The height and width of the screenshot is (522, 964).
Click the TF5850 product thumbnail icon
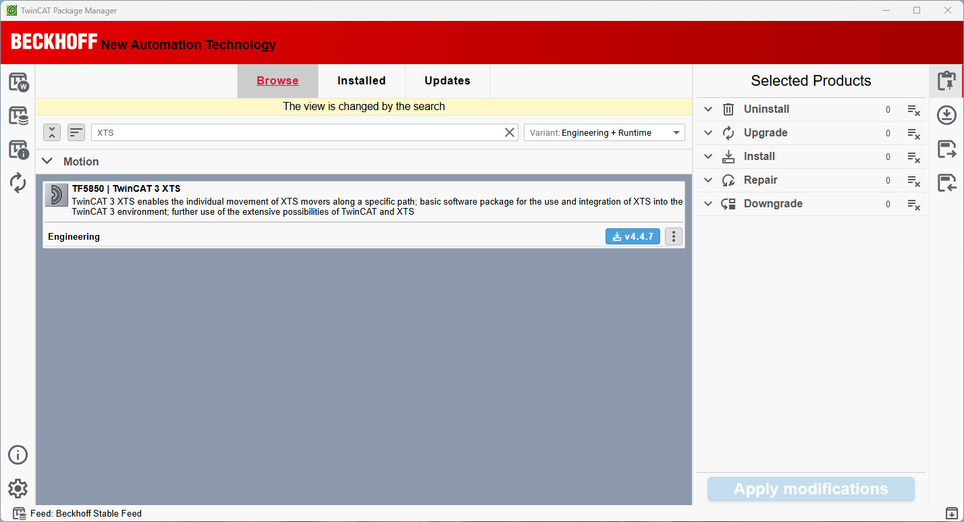pos(57,194)
